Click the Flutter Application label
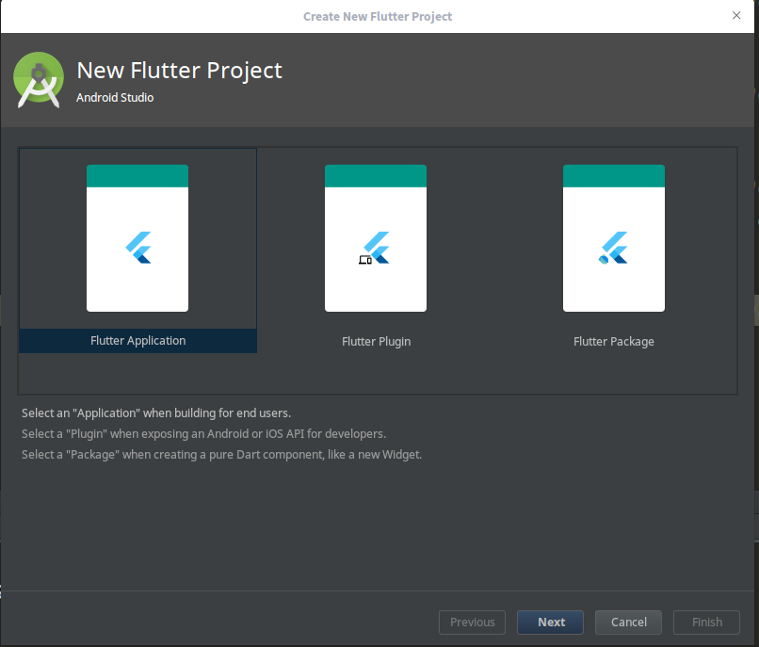Screen dimensions: 759x647 pos(137,340)
